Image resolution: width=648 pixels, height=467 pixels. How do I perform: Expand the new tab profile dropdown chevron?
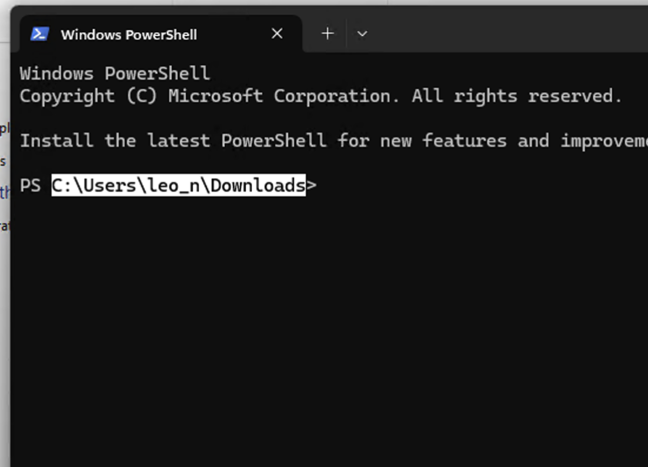click(x=362, y=34)
